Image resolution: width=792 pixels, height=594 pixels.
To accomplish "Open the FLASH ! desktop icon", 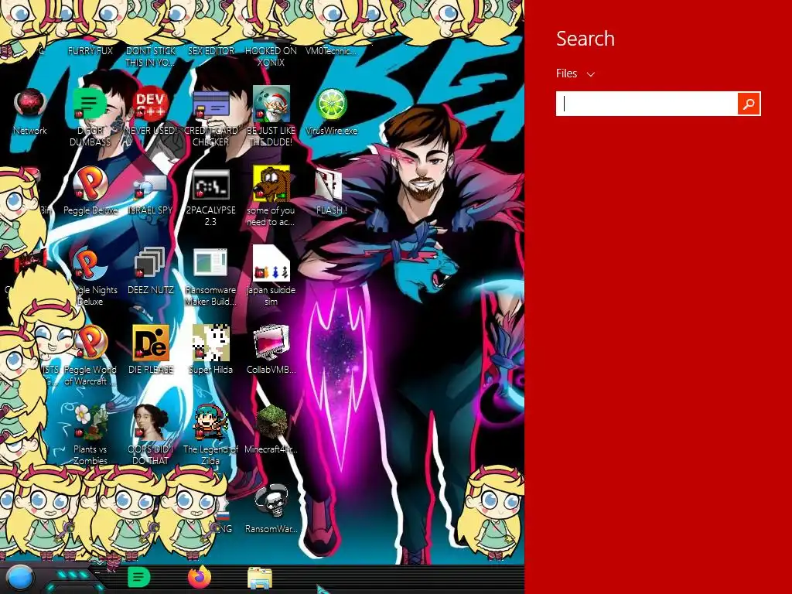I will pyautogui.click(x=329, y=185).
